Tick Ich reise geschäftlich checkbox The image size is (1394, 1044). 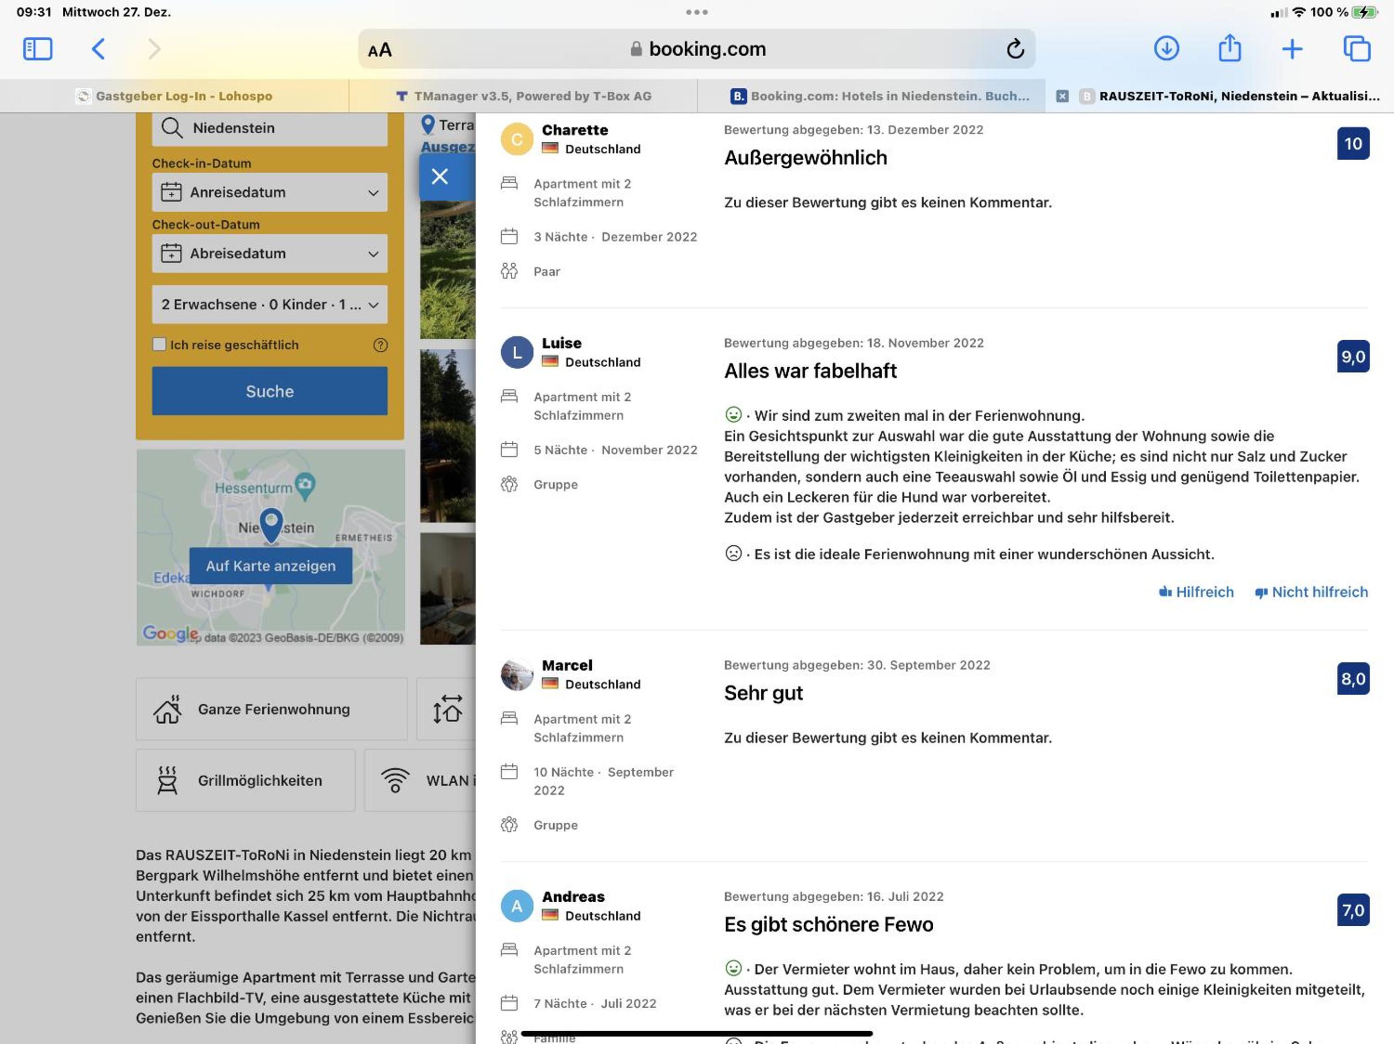click(x=159, y=344)
